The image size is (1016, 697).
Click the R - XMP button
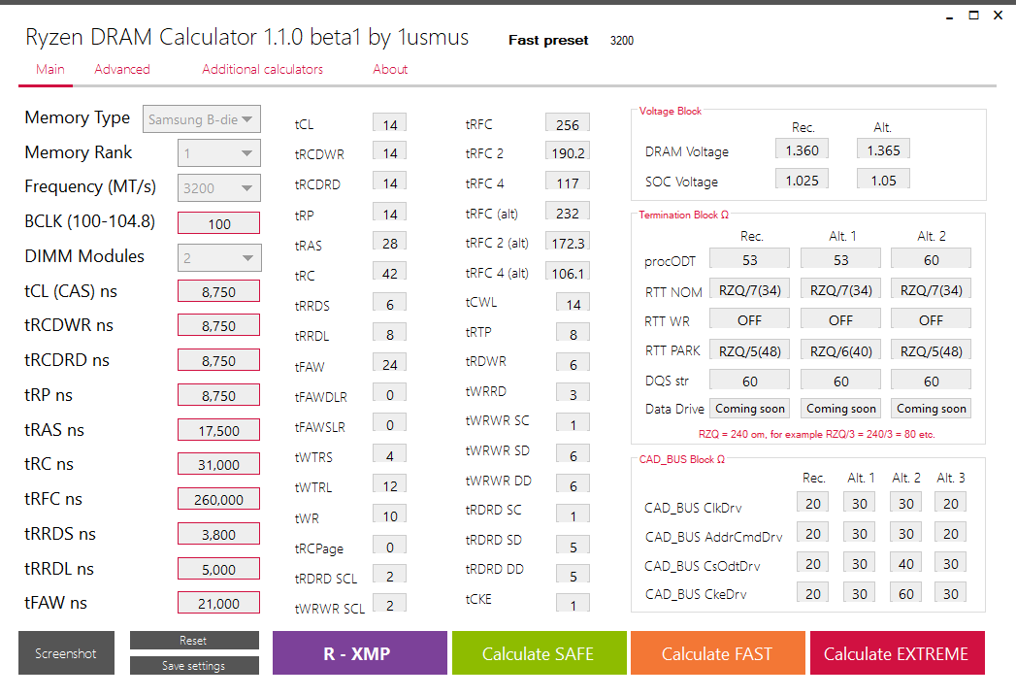tap(360, 653)
